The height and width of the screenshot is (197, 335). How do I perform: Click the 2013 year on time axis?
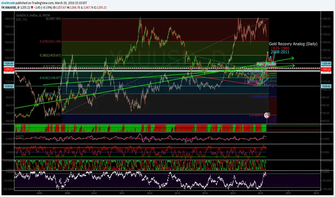177,193
